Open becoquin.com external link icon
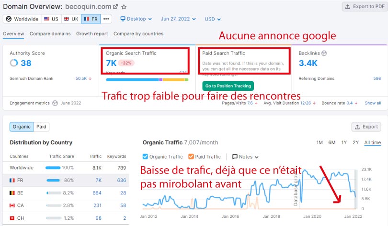The image size is (388, 226). pos(115,7)
